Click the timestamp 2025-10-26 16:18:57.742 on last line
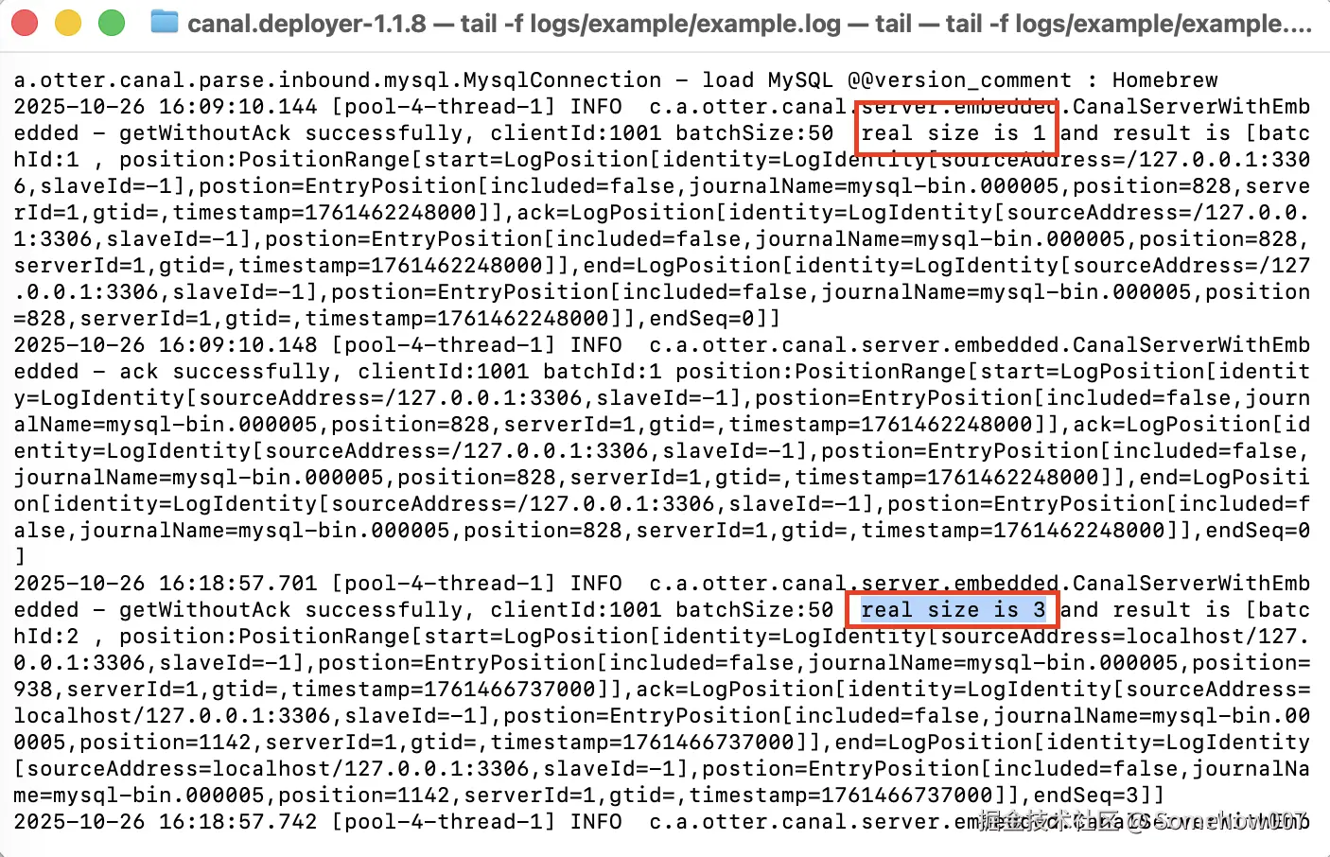The width and height of the screenshot is (1330, 857). 166,822
